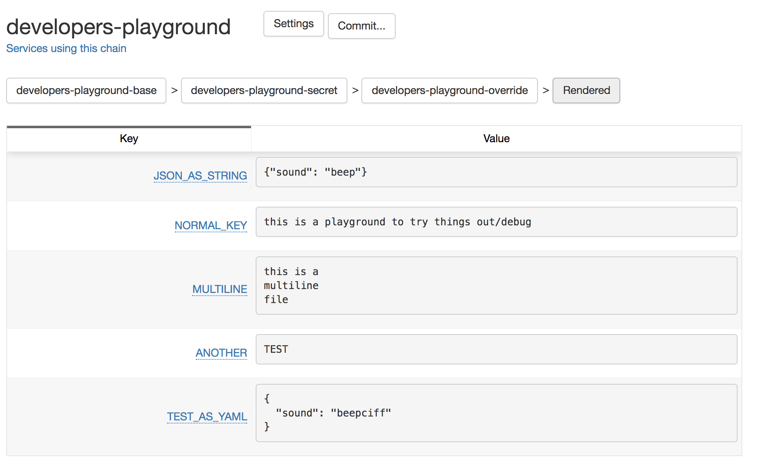Open the NORMAL_KEY key link
Image resolution: width=757 pixels, height=467 pixels.
pyautogui.click(x=211, y=225)
